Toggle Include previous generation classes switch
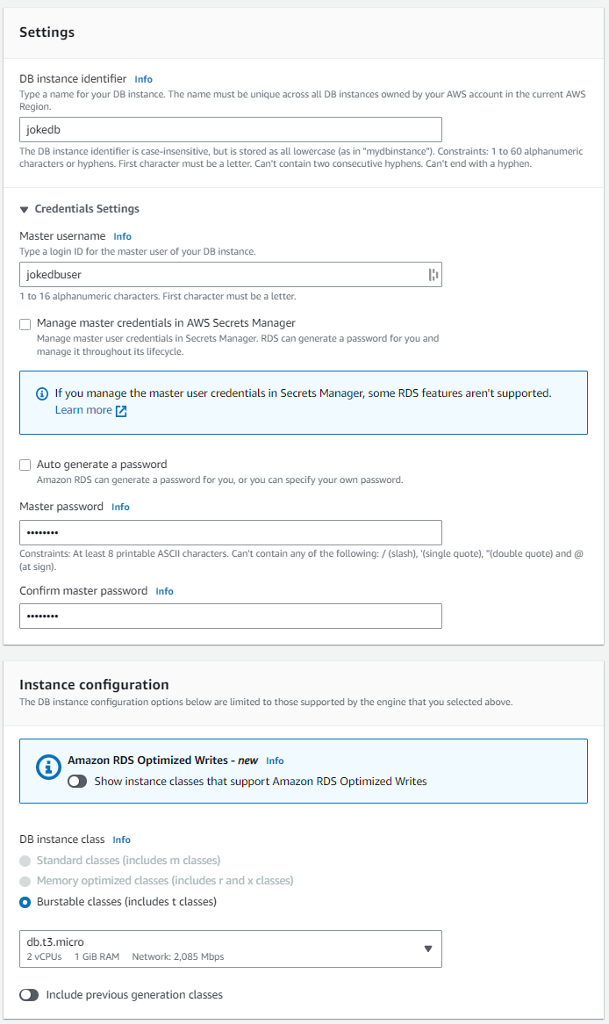The width and height of the screenshot is (609, 1024). (x=29, y=995)
